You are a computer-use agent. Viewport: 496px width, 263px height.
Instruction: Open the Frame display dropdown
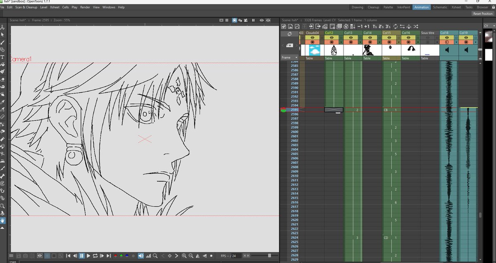(x=290, y=57)
